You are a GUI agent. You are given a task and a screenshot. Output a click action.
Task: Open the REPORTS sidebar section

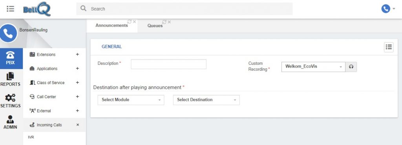pyautogui.click(x=10, y=79)
